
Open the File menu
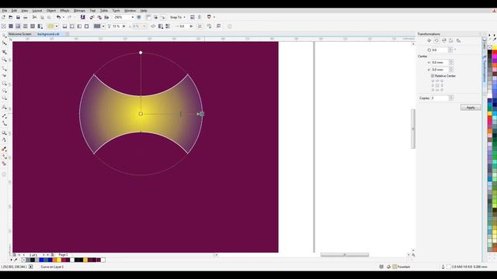5,11
